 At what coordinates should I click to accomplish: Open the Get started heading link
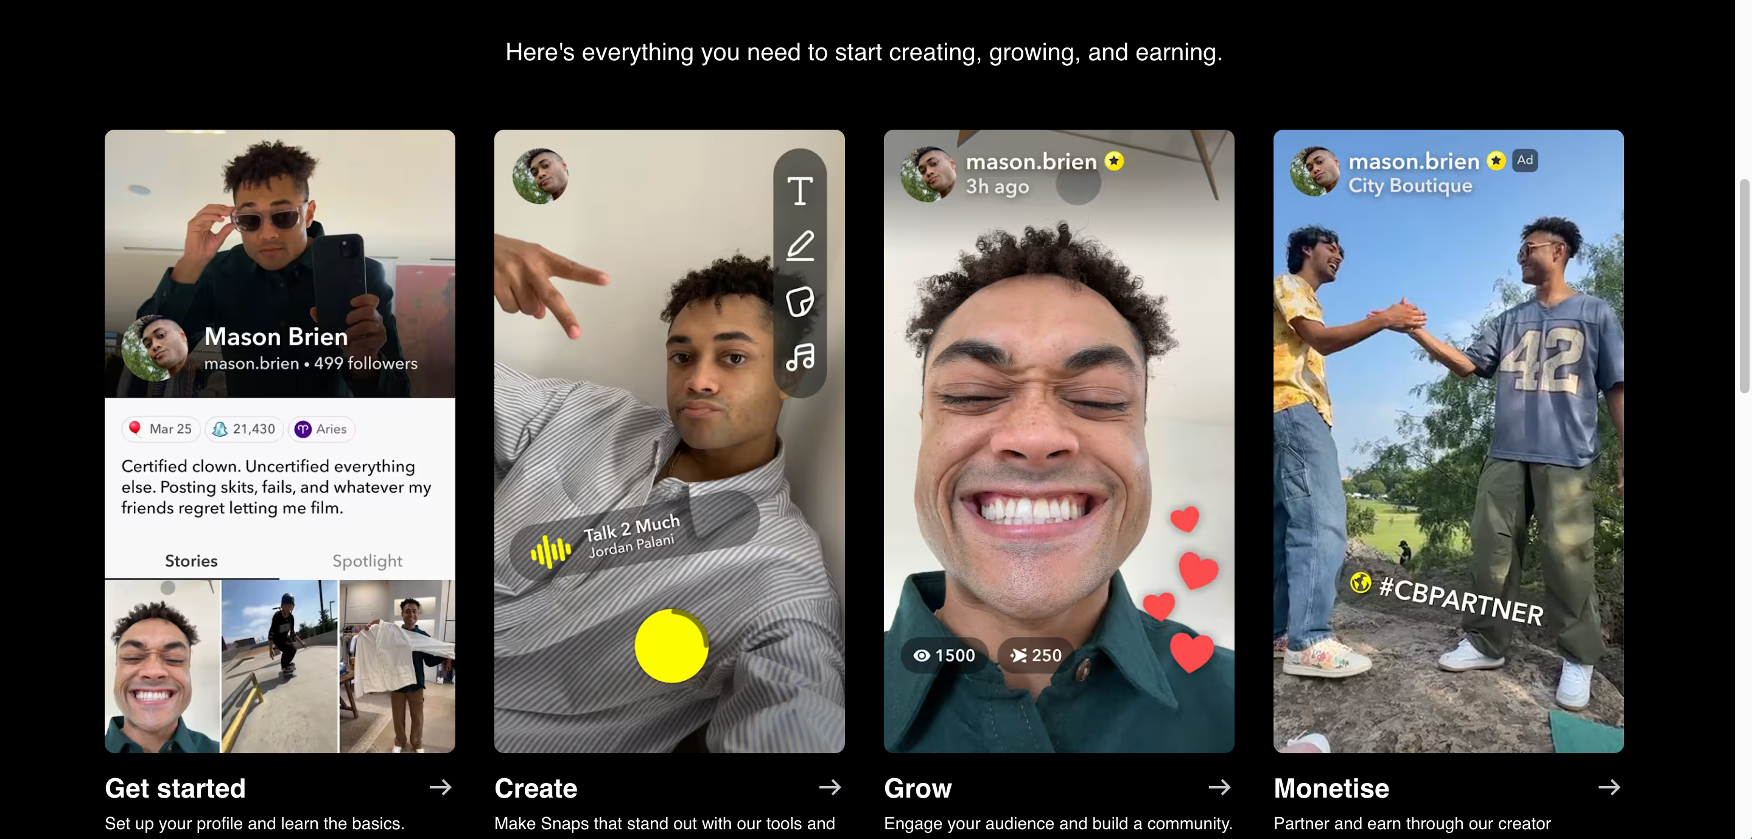coord(175,788)
